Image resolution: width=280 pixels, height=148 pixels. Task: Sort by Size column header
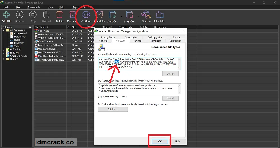coord(79,27)
